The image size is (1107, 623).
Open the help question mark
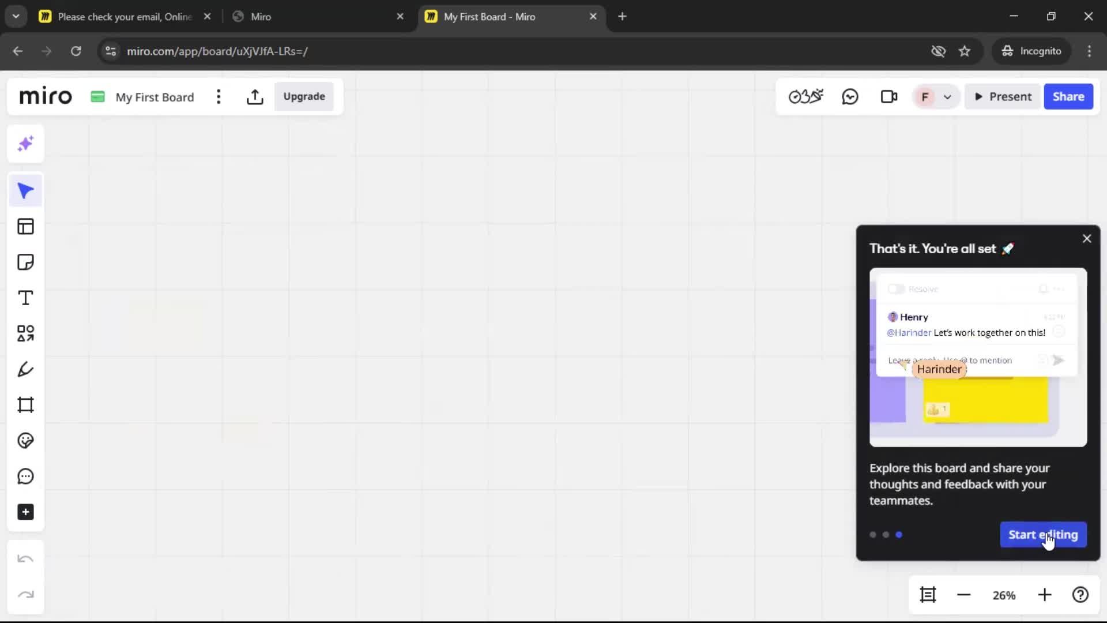[x=1080, y=595]
